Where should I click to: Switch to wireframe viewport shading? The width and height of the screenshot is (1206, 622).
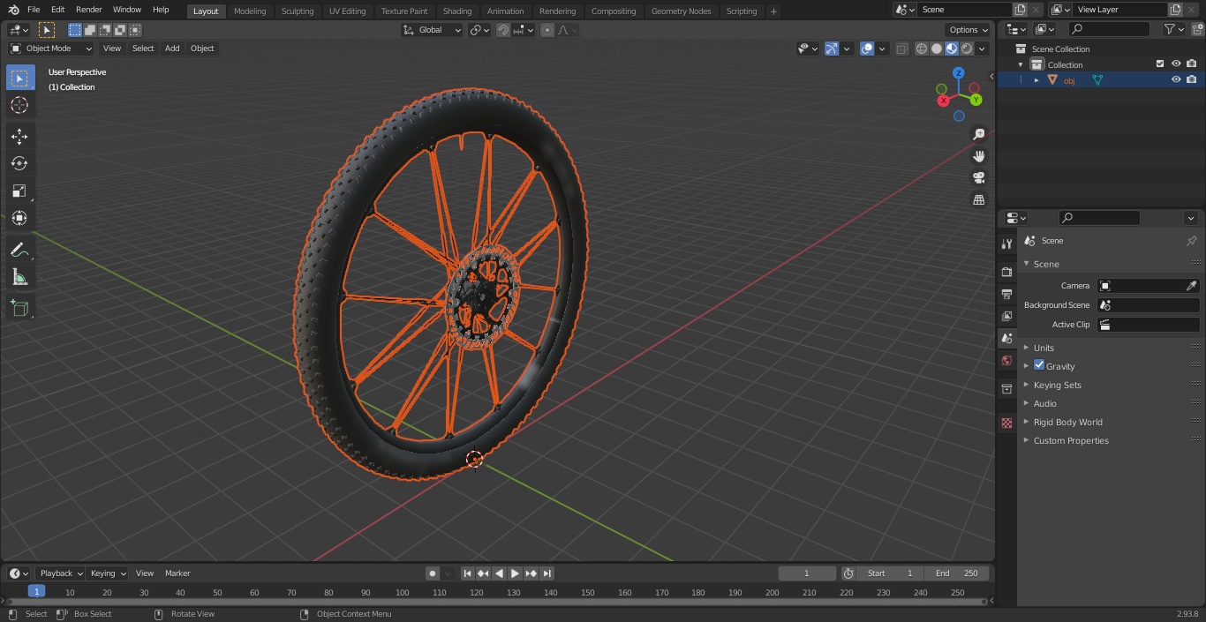pyautogui.click(x=922, y=49)
